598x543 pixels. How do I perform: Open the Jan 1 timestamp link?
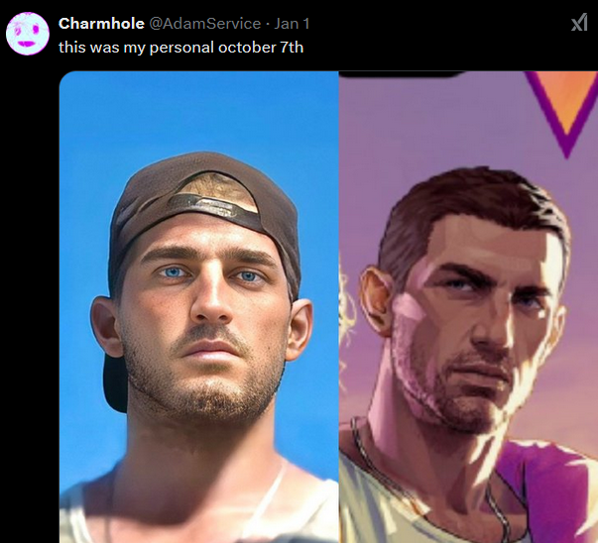pos(292,24)
